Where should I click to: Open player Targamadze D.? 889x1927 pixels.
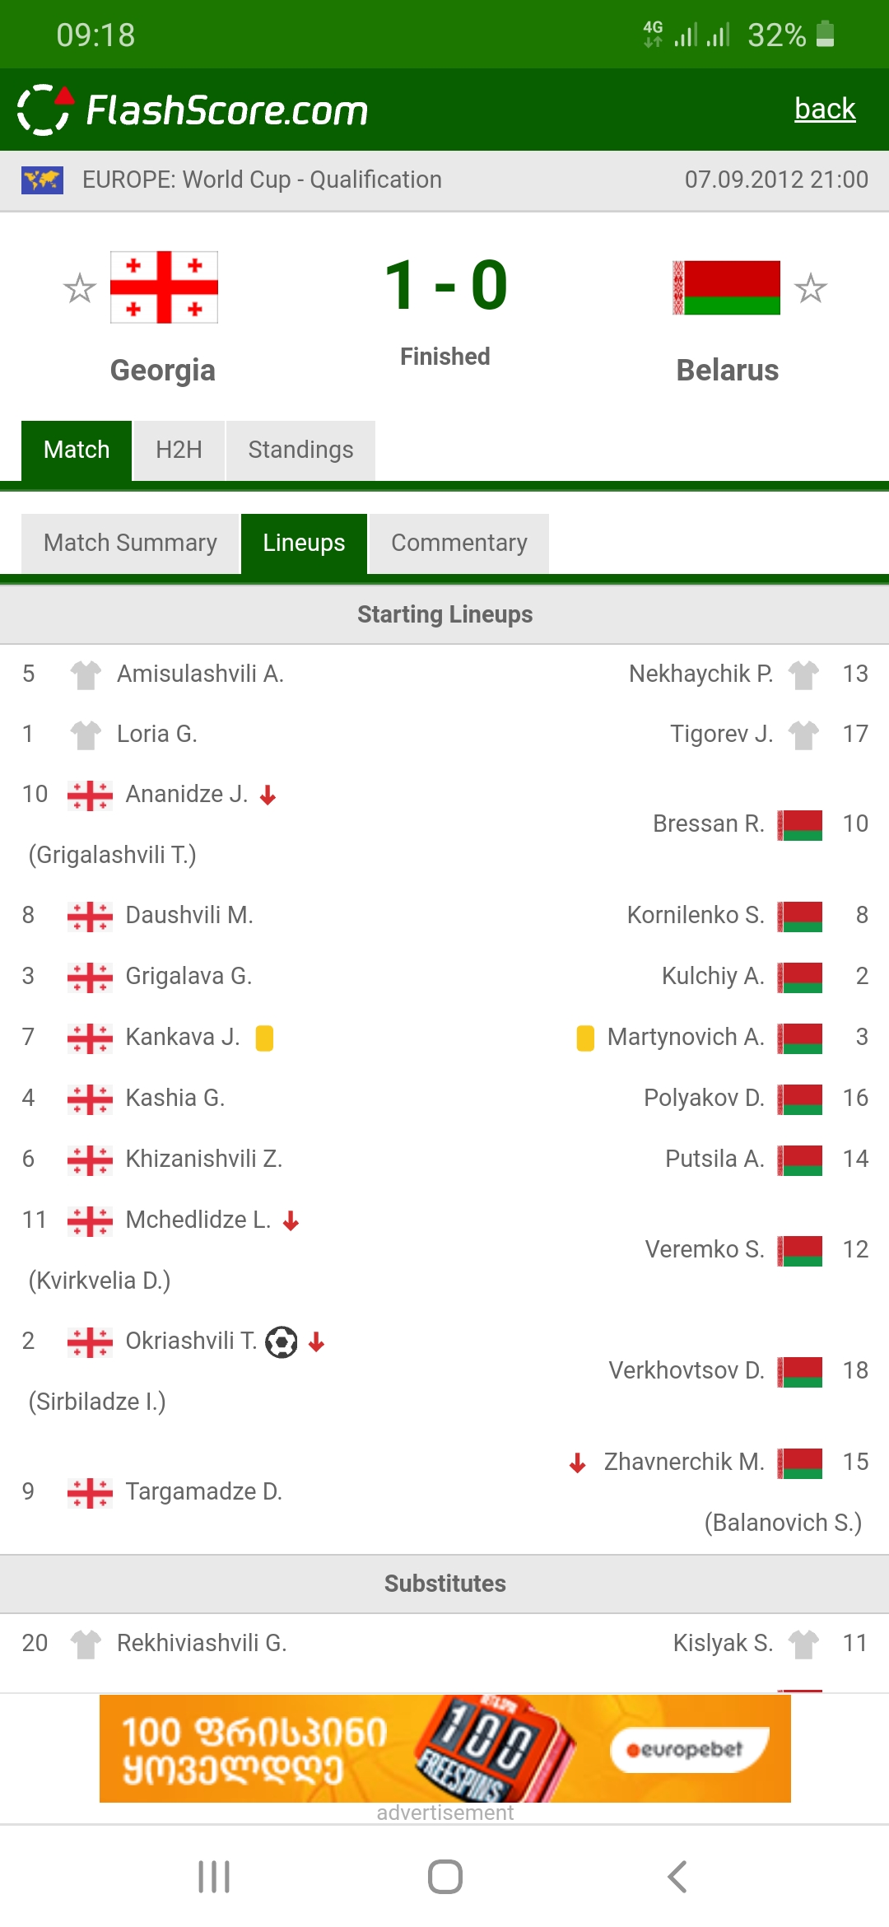point(203,1491)
